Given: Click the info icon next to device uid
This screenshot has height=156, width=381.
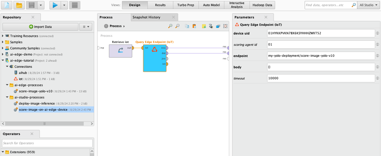Looking at the screenshot, I should [378, 34].
